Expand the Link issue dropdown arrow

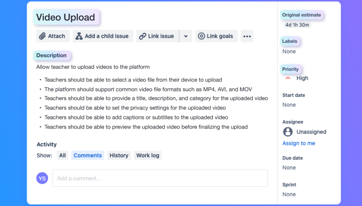click(x=186, y=36)
